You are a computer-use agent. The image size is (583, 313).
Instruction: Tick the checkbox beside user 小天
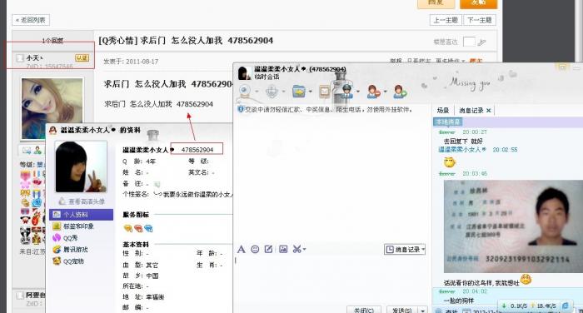point(20,58)
